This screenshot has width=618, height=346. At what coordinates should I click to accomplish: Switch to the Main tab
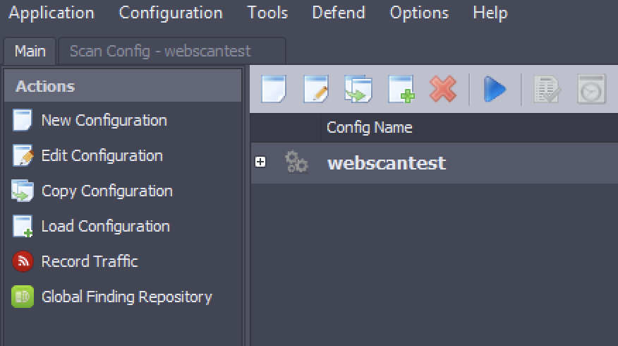click(30, 52)
